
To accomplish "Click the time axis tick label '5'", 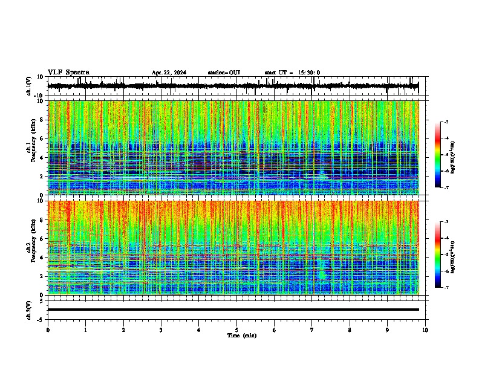I will coord(236,330).
